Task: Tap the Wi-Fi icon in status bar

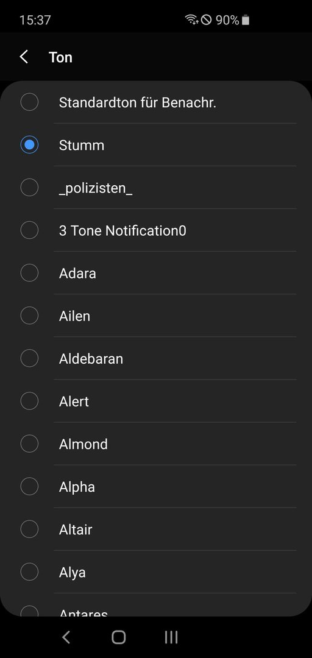Action: pyautogui.click(x=191, y=19)
